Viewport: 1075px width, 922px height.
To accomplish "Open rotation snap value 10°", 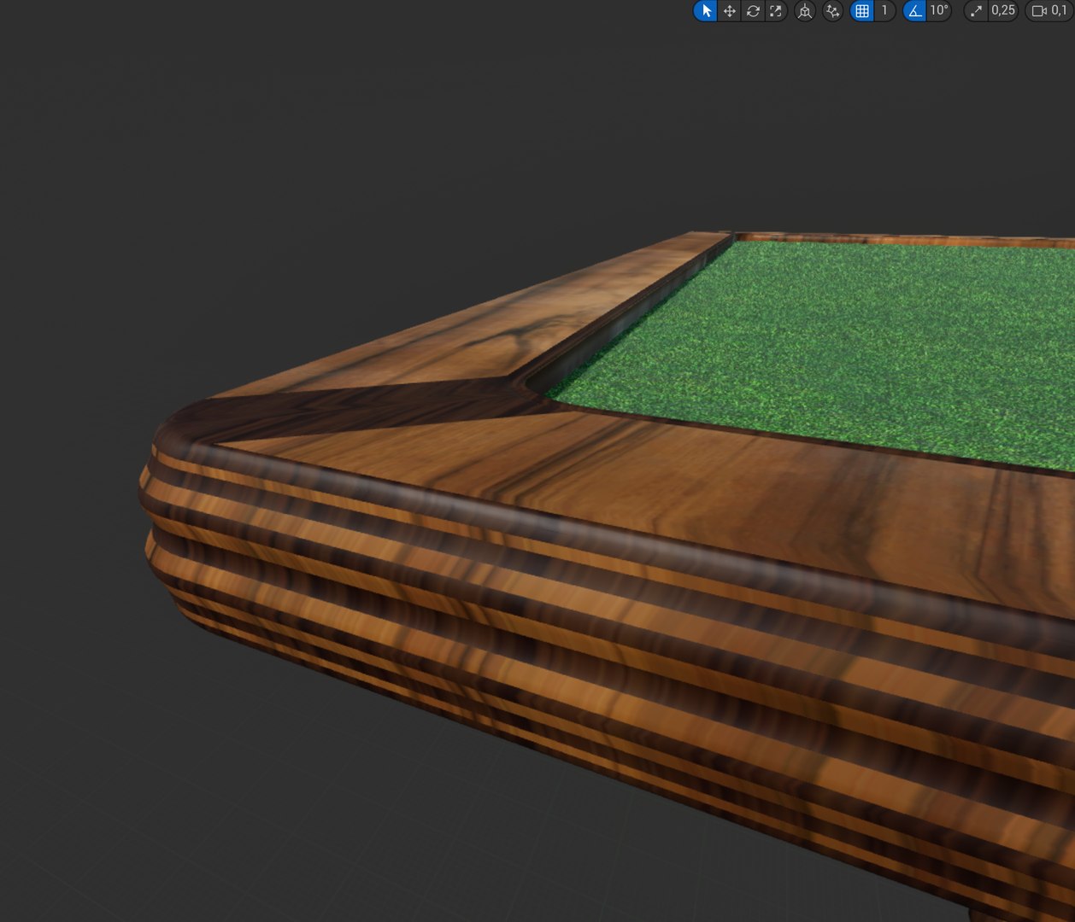I will (939, 10).
